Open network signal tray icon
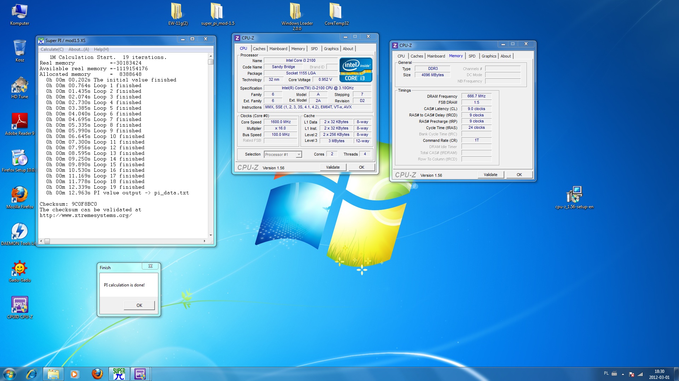This screenshot has width=679, height=381. pyautogui.click(x=640, y=374)
